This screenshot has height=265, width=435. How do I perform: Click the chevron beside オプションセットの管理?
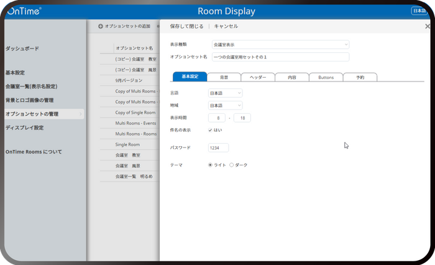(80, 114)
